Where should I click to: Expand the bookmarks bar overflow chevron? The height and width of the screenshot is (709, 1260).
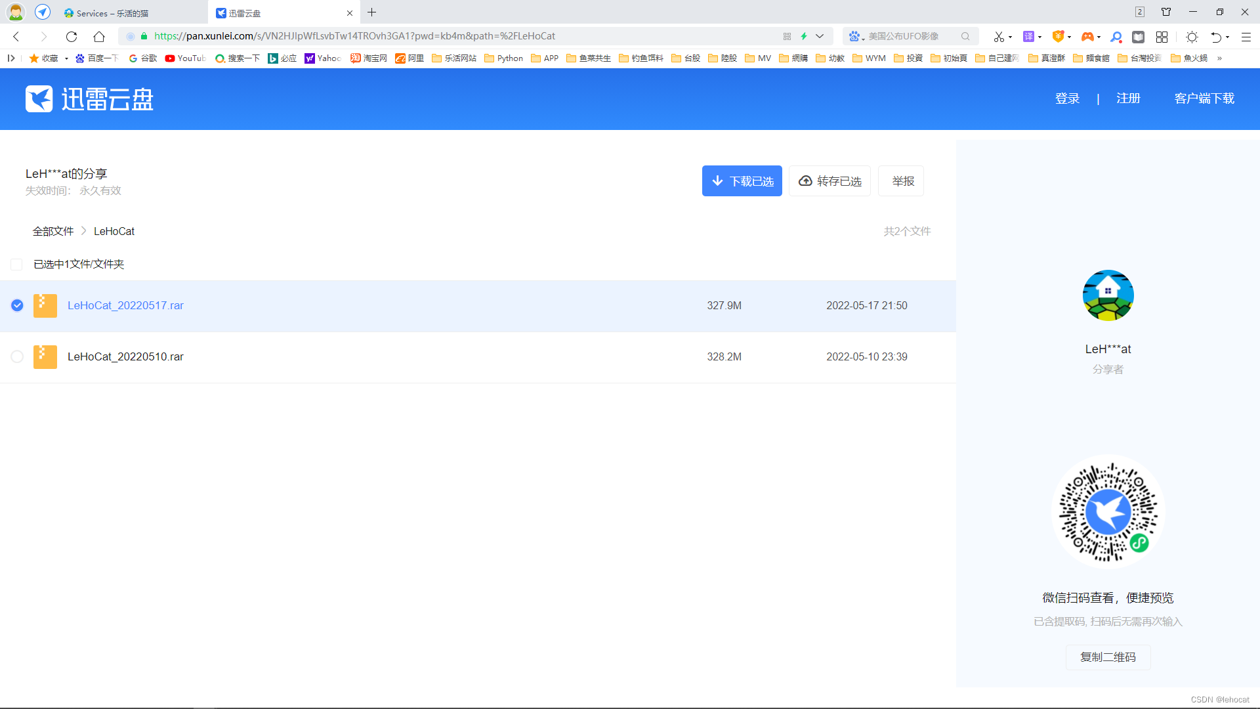click(1219, 58)
